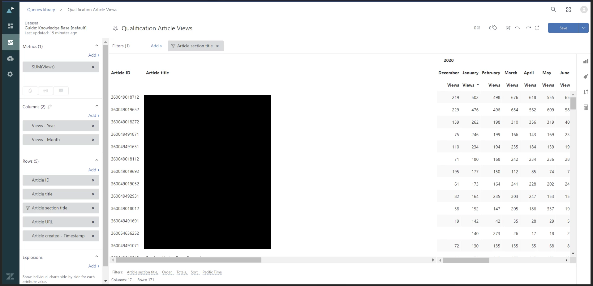This screenshot has height=286, width=593.
Task: Open the result manipulation arrows icon
Action: pyautogui.click(x=586, y=92)
